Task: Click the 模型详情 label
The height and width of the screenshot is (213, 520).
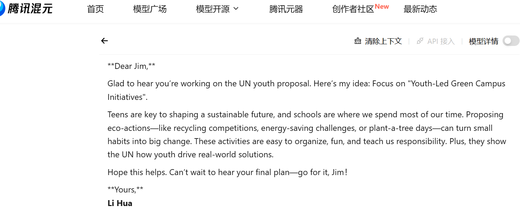Action: 483,41
